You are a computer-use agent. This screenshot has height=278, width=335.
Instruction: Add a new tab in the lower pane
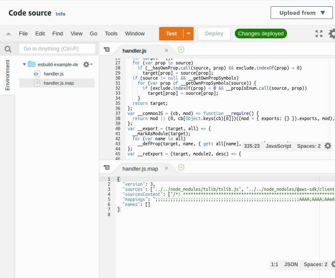coord(181,168)
